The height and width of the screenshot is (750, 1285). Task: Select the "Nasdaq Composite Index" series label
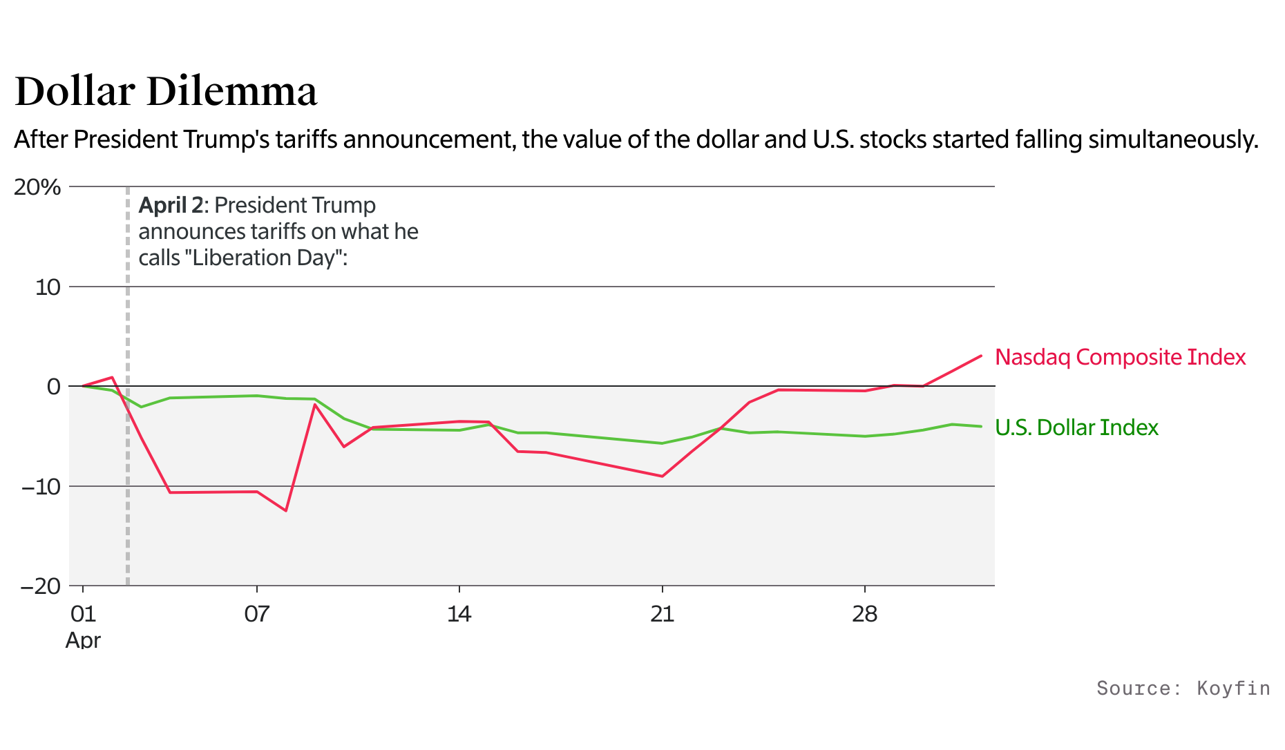1120,357
